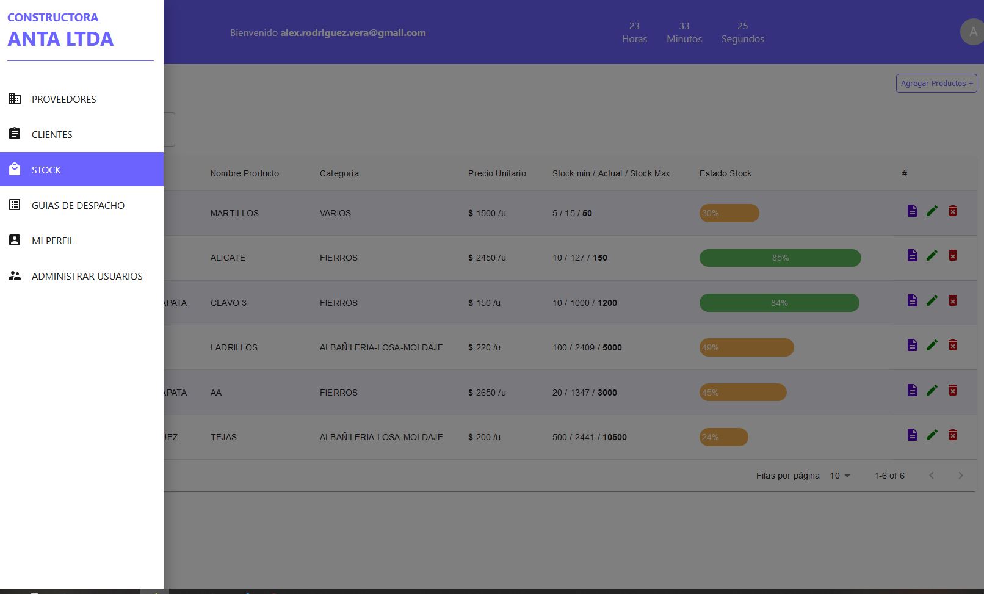984x594 pixels.
Task: Delete ALICATE with the trash icon
Action: [953, 255]
